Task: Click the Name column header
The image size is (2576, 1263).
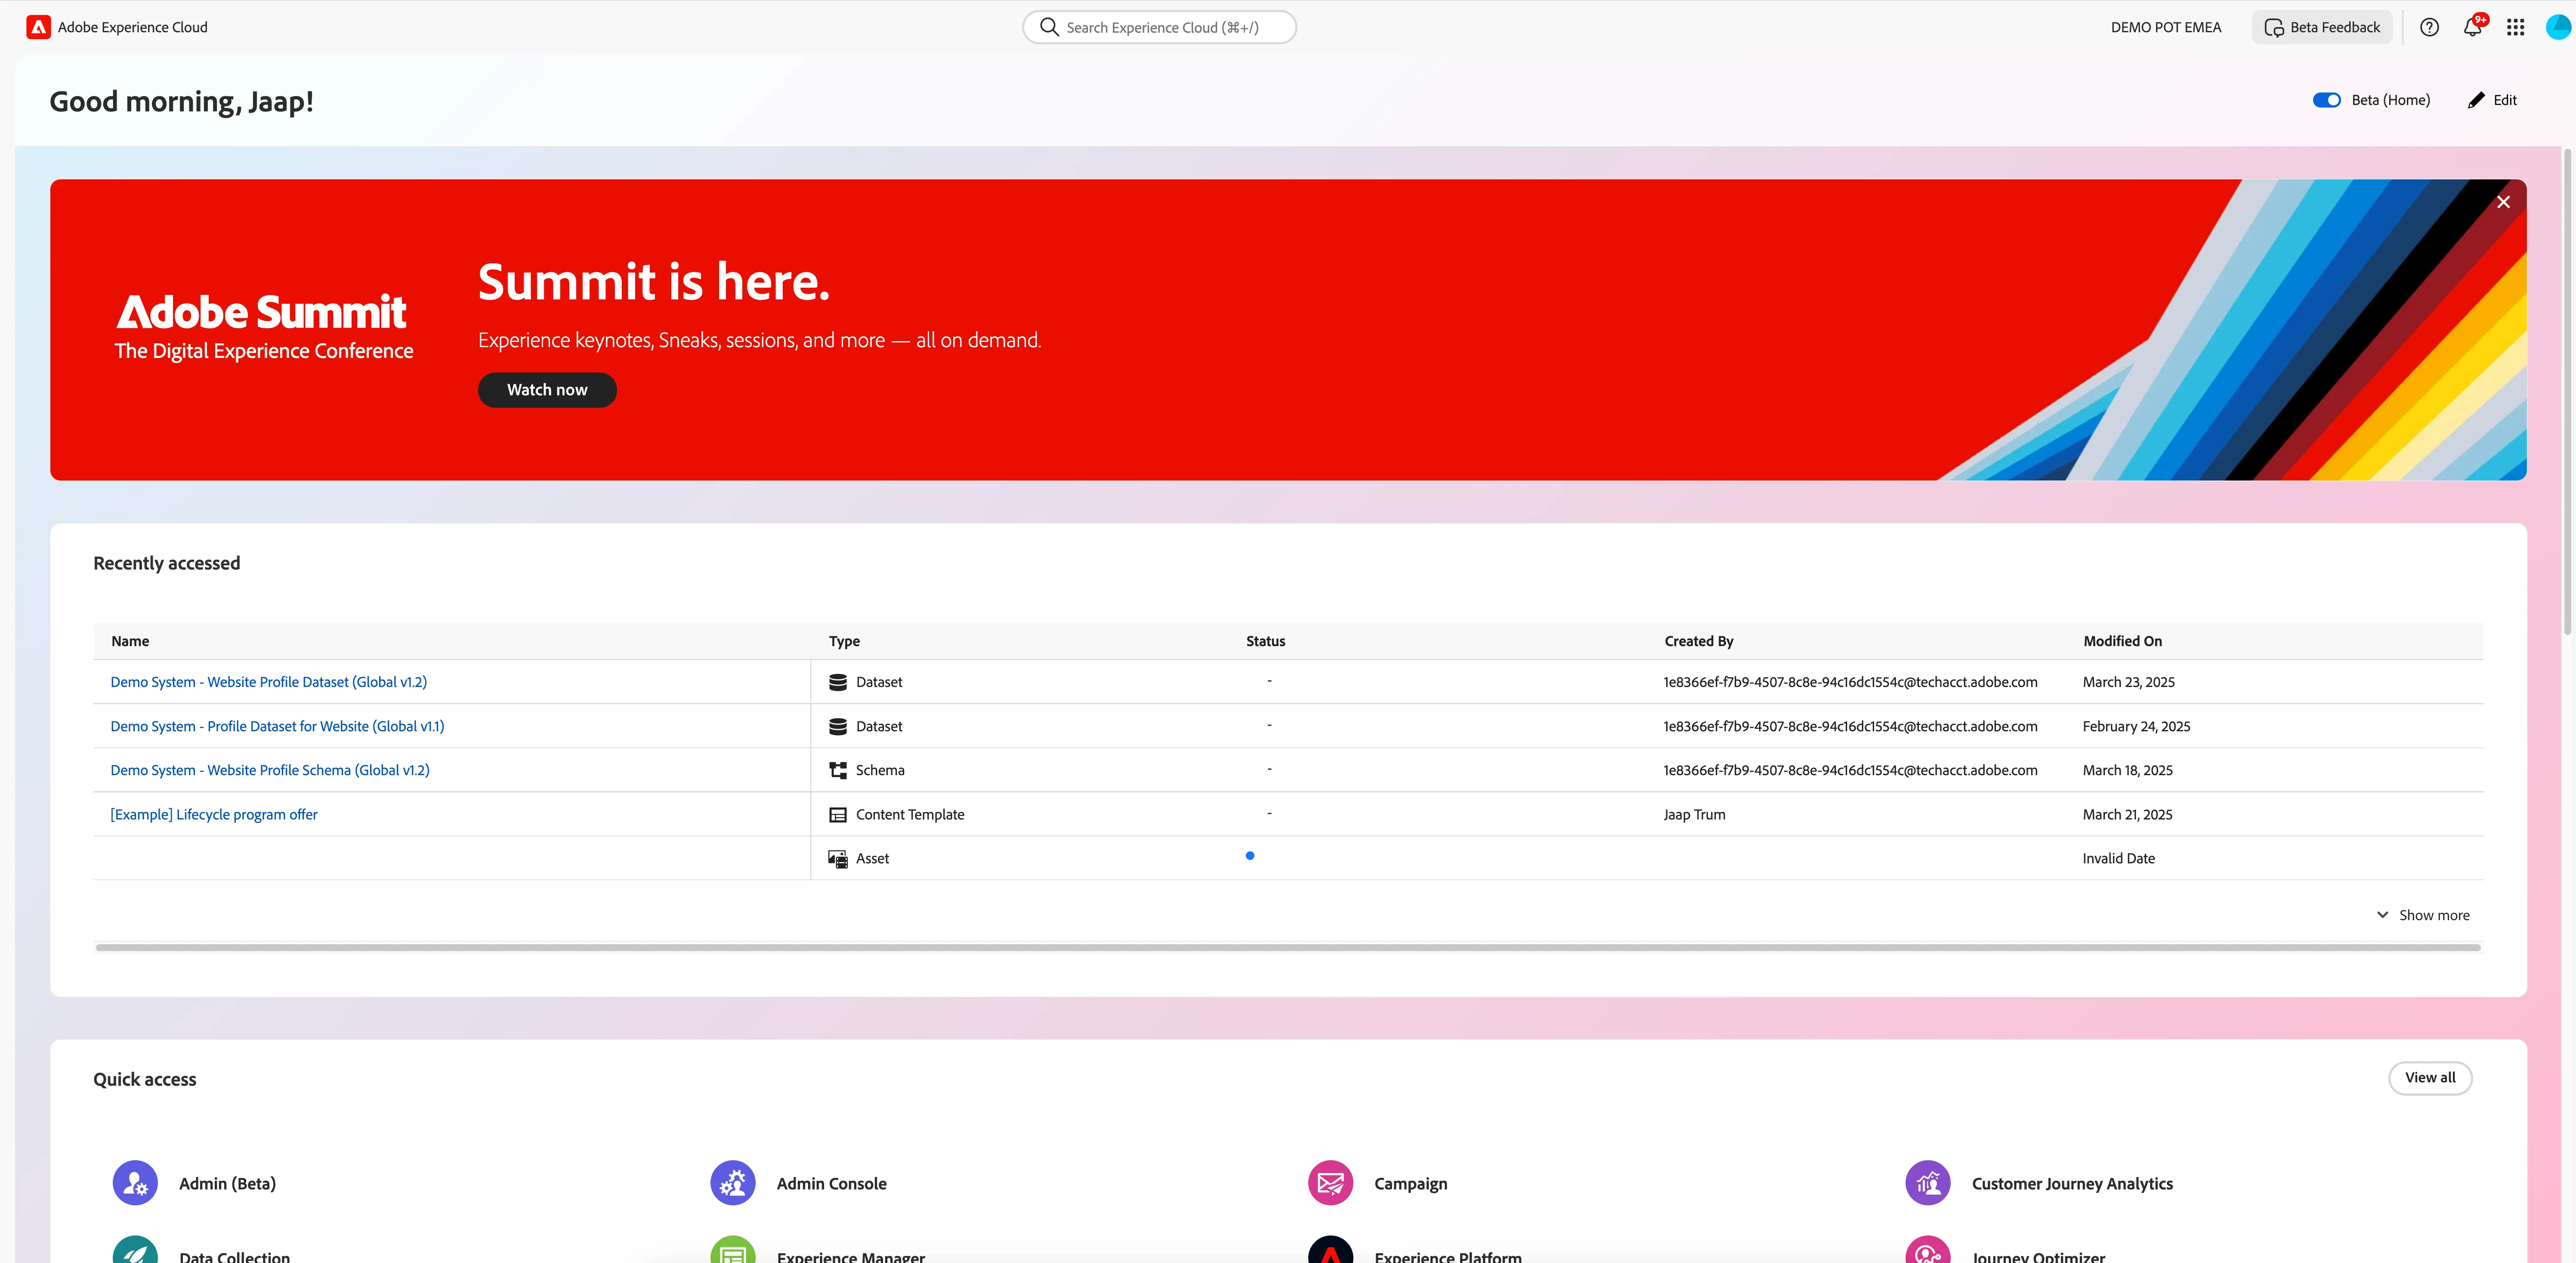Action: [x=130, y=641]
